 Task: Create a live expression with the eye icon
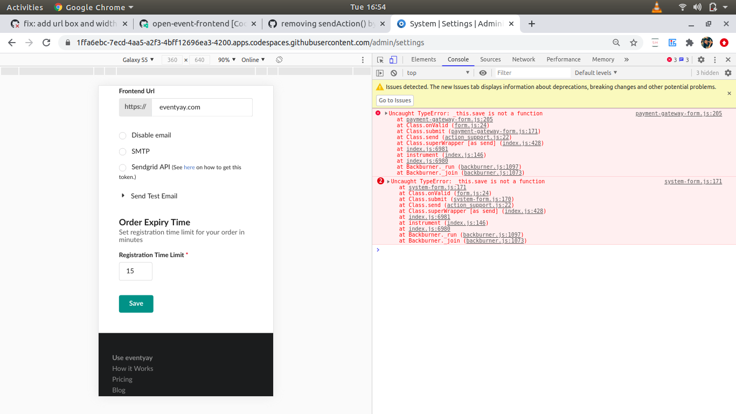pos(483,72)
